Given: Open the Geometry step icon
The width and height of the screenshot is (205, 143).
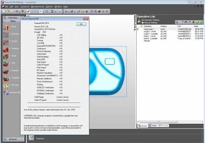Looking at the screenshot, I should pyautogui.click(x=5, y=35).
